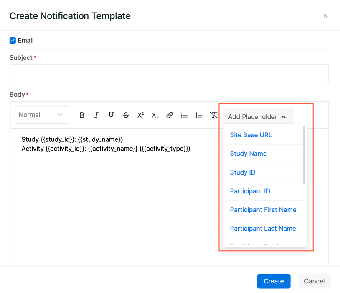Insert the Participant First Name placeholder

tap(263, 210)
